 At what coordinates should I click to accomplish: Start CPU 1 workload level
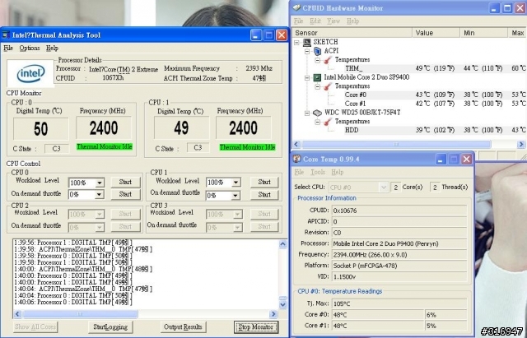pos(264,182)
